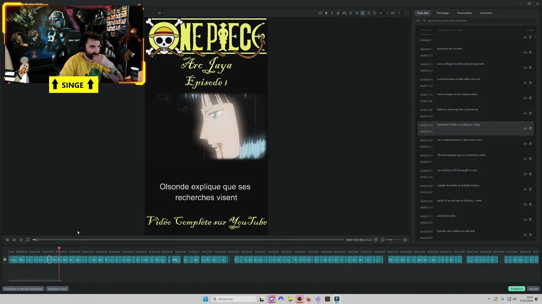Toggle bold formatting for the subtitle

(326, 13)
